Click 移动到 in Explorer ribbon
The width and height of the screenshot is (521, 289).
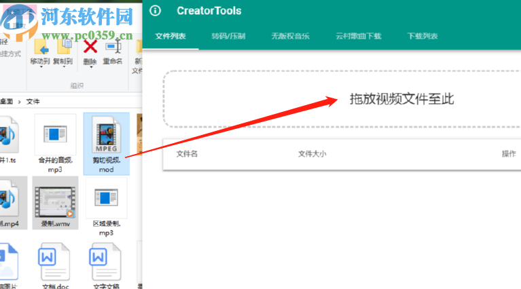click(x=40, y=52)
